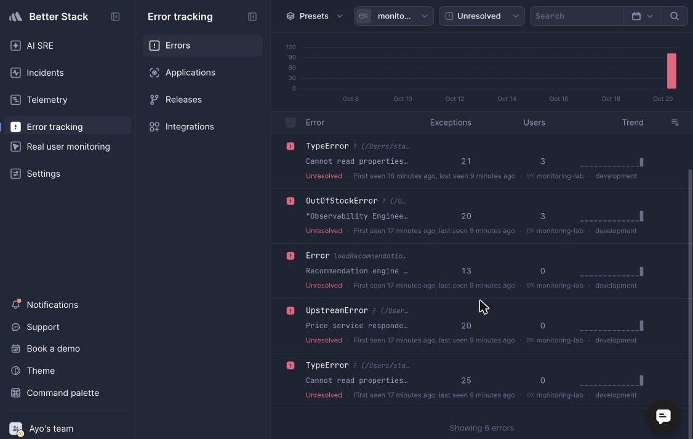Open the live chat bubble button
This screenshot has width=693, height=439.
pyautogui.click(x=663, y=416)
